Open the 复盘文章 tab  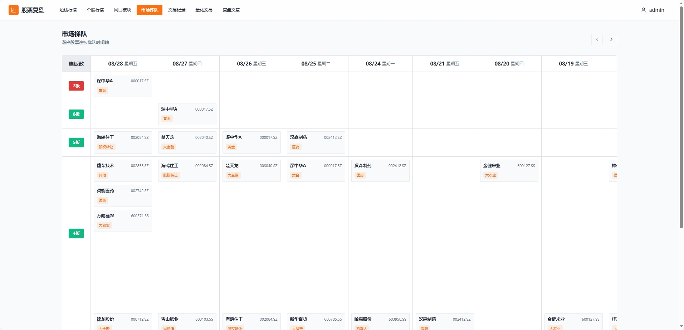pyautogui.click(x=231, y=10)
